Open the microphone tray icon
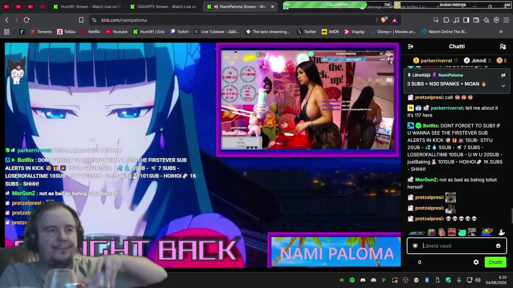The image size is (513, 288). click(x=459, y=280)
